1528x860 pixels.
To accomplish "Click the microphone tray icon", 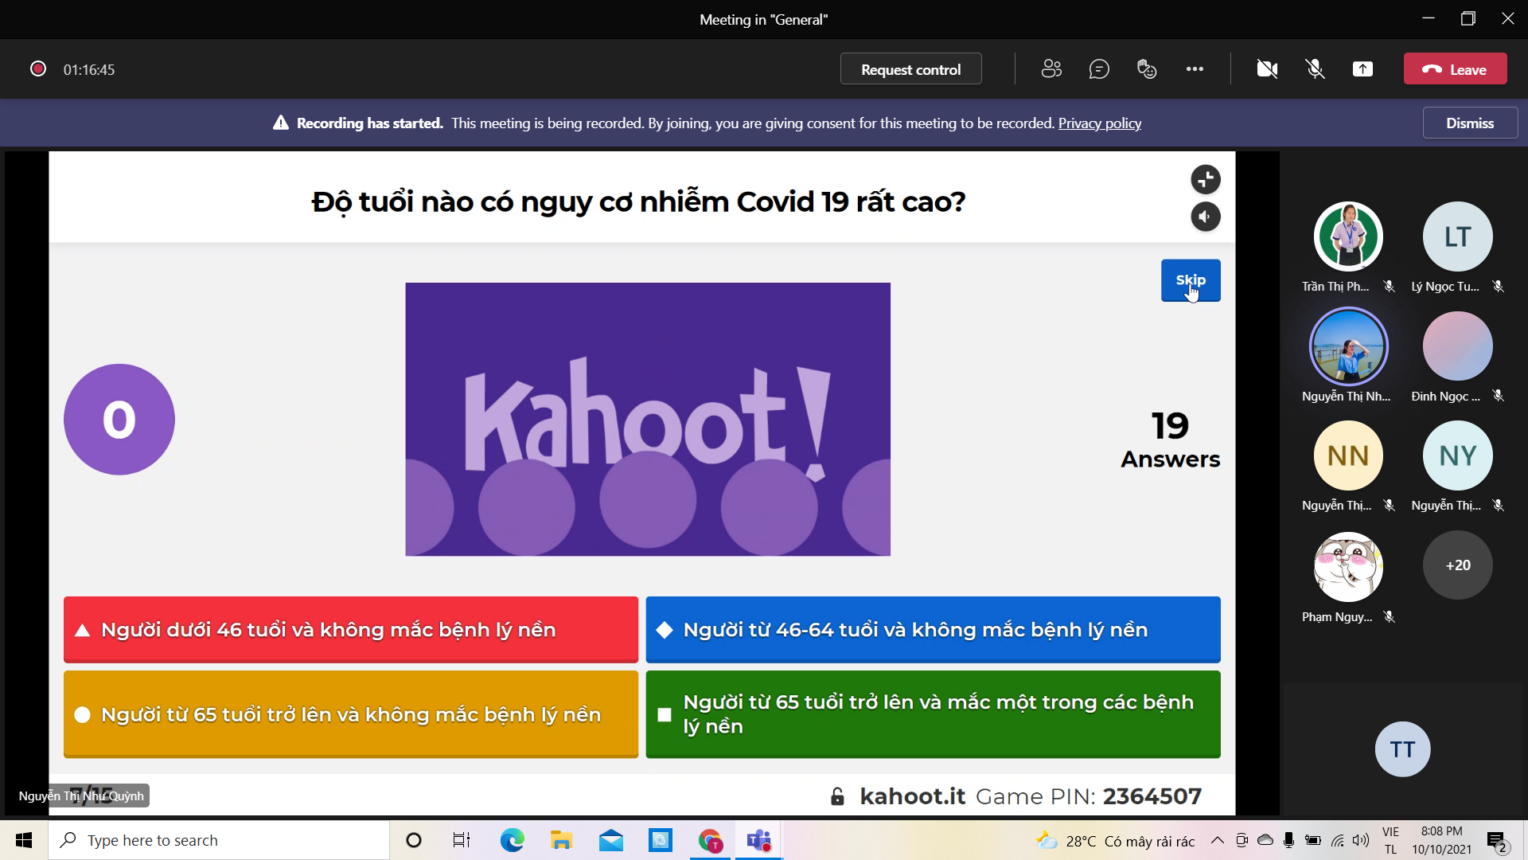I will click(1289, 840).
